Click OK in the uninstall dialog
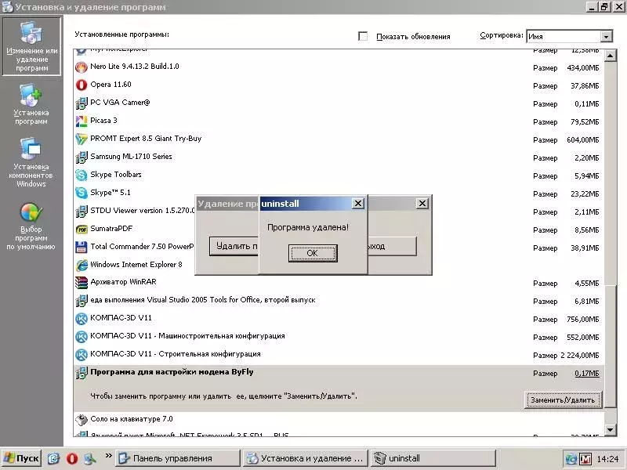 click(x=313, y=253)
